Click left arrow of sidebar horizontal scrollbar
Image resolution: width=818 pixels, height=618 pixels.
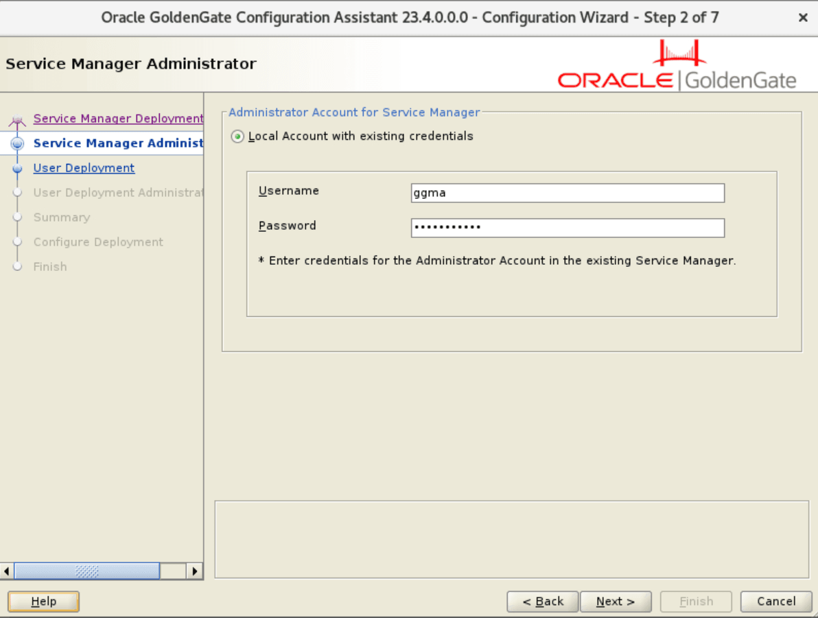point(7,571)
